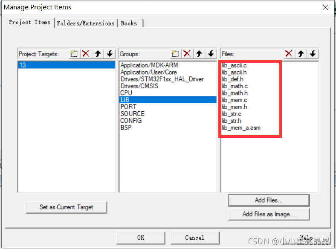Confirm with the OK button
336x249 pixels.
point(141,238)
